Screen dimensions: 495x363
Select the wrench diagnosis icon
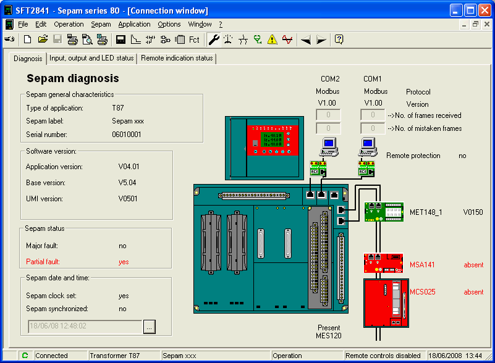coord(214,40)
